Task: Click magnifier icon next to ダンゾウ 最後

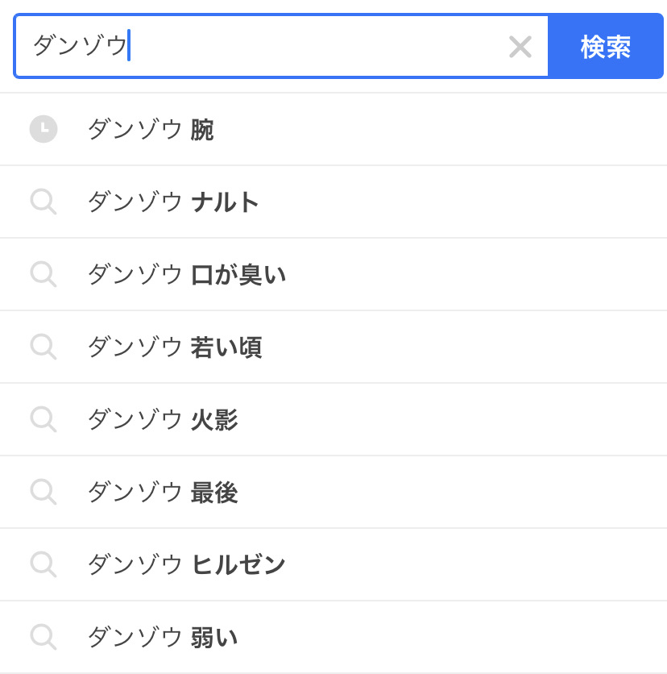Action: pos(43,492)
